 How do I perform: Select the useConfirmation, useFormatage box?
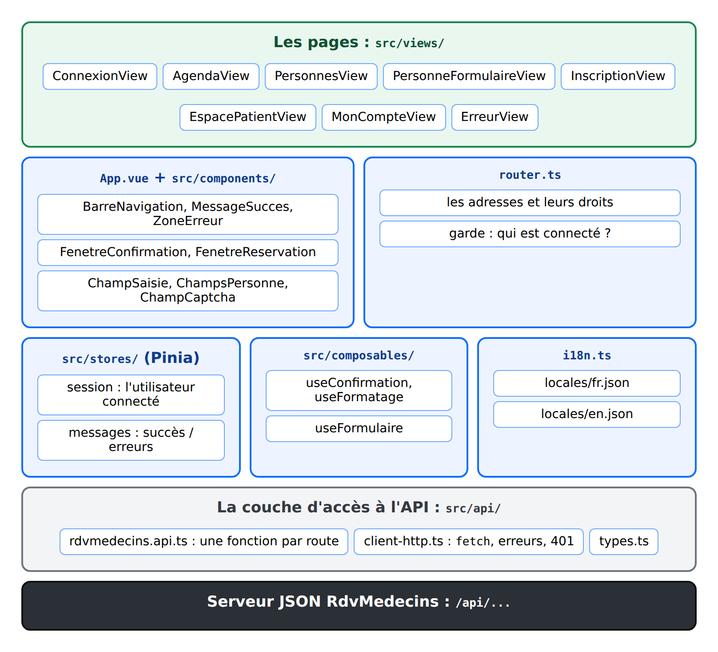359,390
